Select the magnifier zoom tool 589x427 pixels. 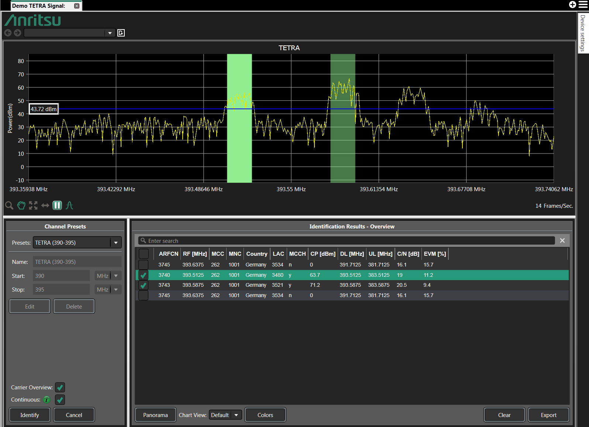click(9, 206)
